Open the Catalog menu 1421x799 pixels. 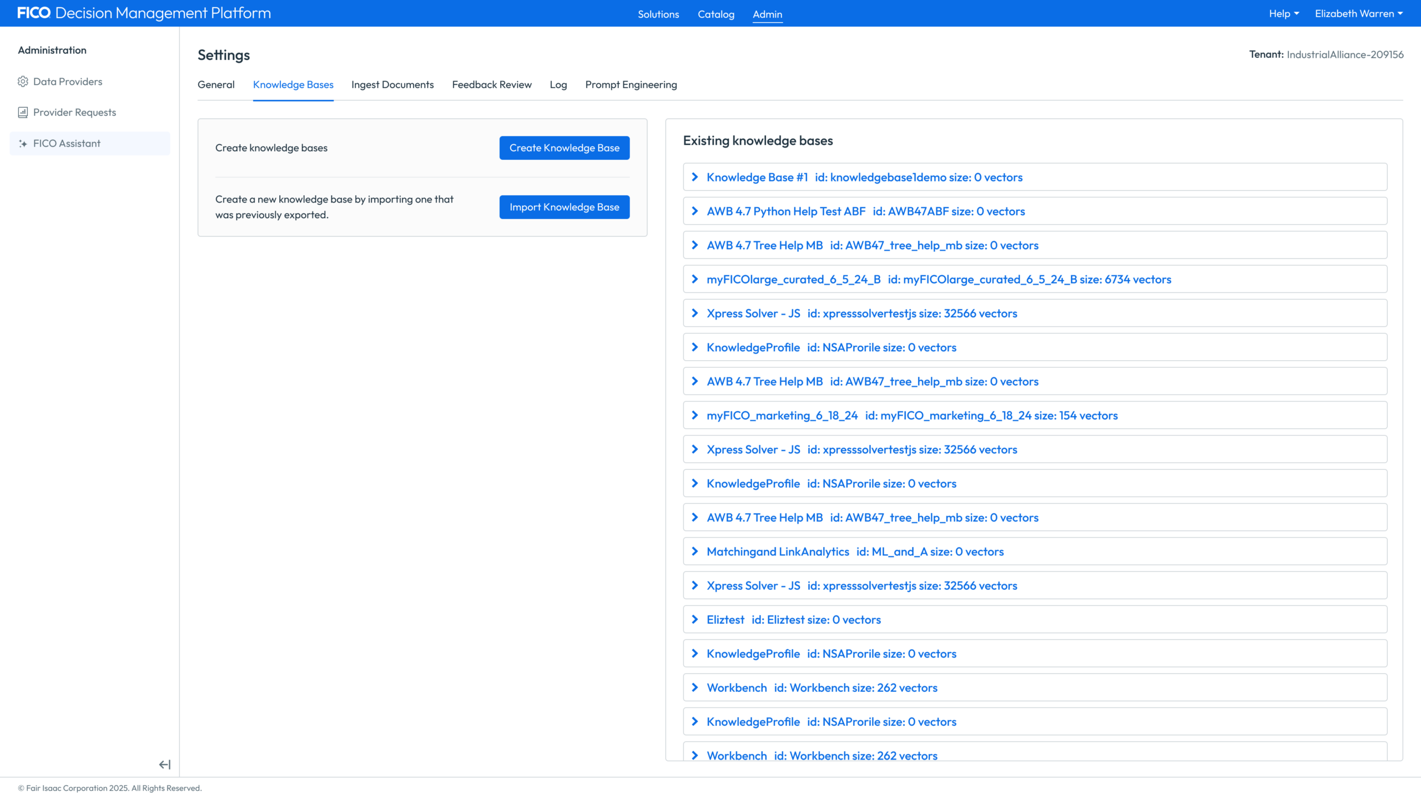click(716, 14)
